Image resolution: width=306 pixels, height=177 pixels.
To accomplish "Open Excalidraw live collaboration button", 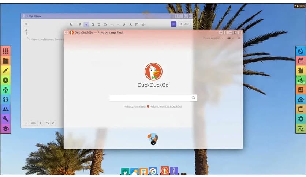I will (173, 24).
